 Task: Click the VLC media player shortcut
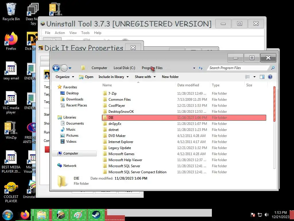pos(11,102)
